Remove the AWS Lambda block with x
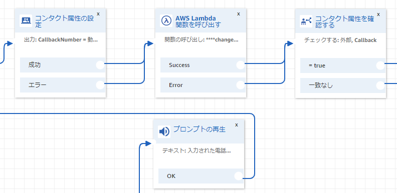397x193 pixels. tap(238, 14)
